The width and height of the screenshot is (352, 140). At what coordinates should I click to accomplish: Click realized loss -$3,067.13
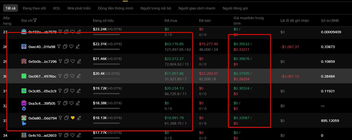coord(290,76)
